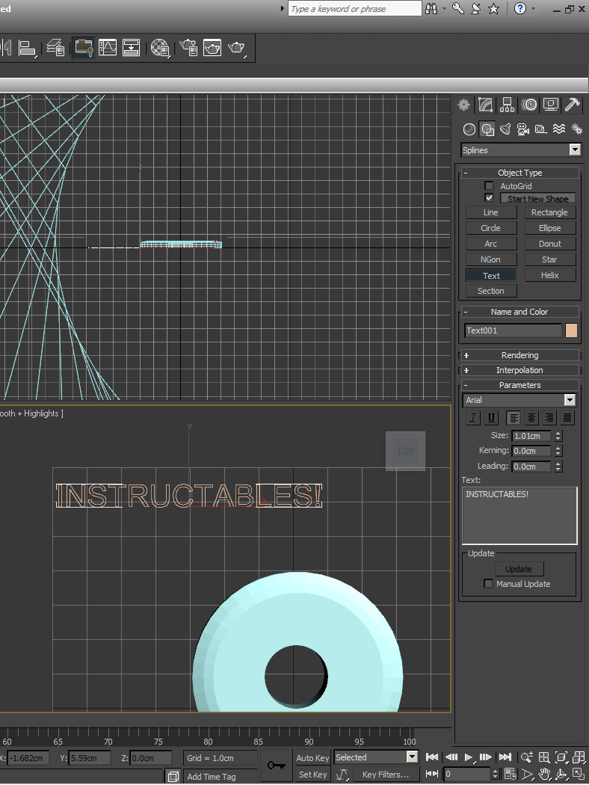
Task: Deactivate the Text spline button
Action: coord(491,275)
